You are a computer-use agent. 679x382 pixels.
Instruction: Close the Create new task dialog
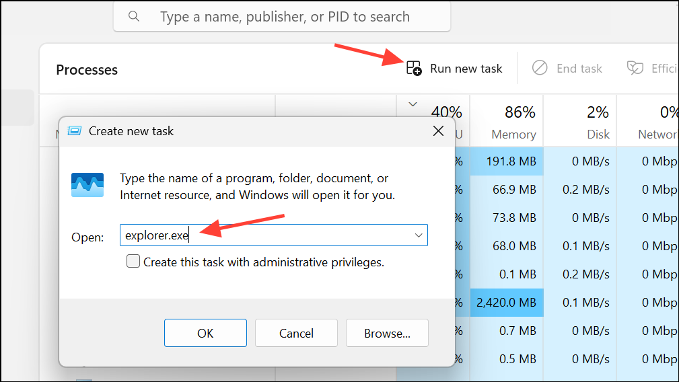click(x=438, y=131)
